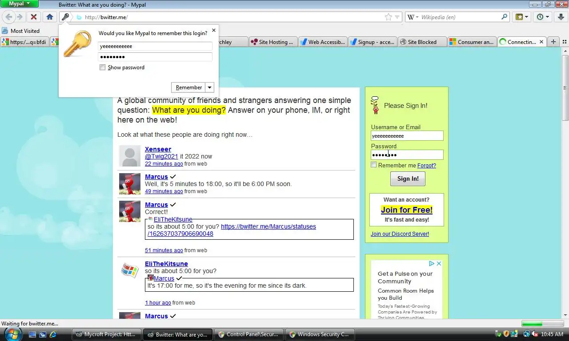The image size is (569, 341).
Task: Click the Sign In! button
Action: pos(408,178)
